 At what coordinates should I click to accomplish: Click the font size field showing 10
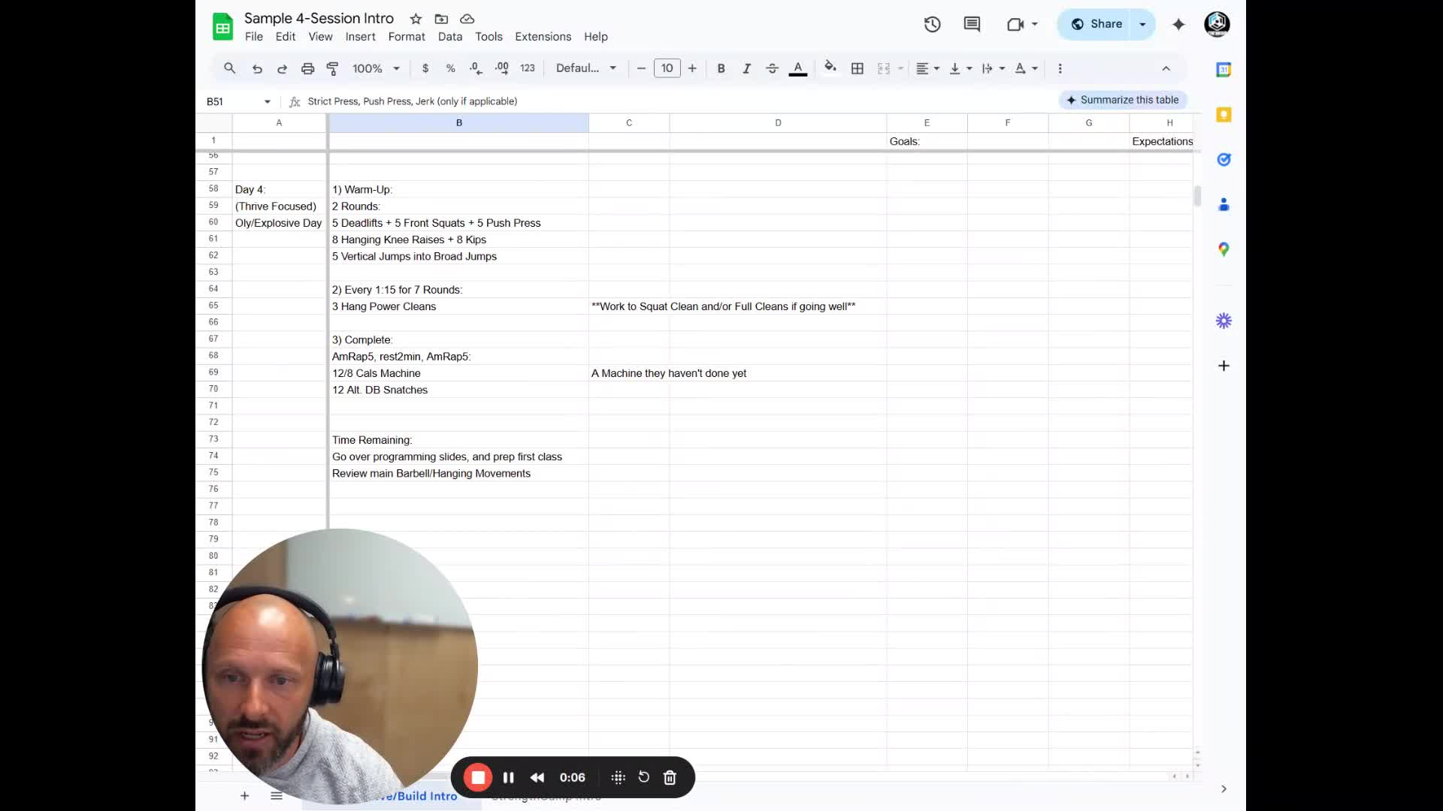click(667, 68)
